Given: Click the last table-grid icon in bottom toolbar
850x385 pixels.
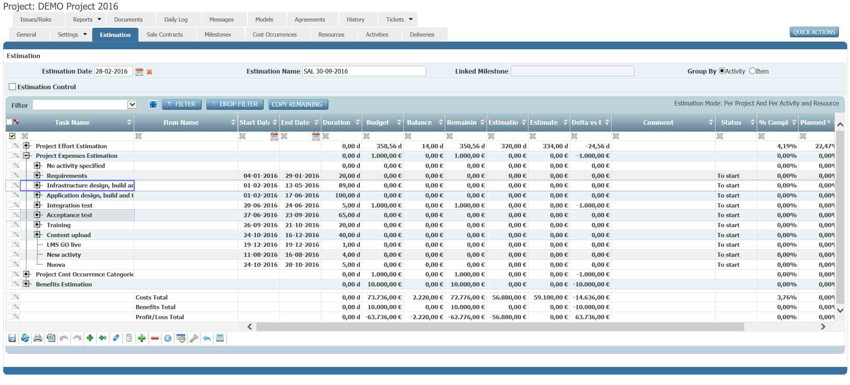Looking at the screenshot, I should coord(220,338).
